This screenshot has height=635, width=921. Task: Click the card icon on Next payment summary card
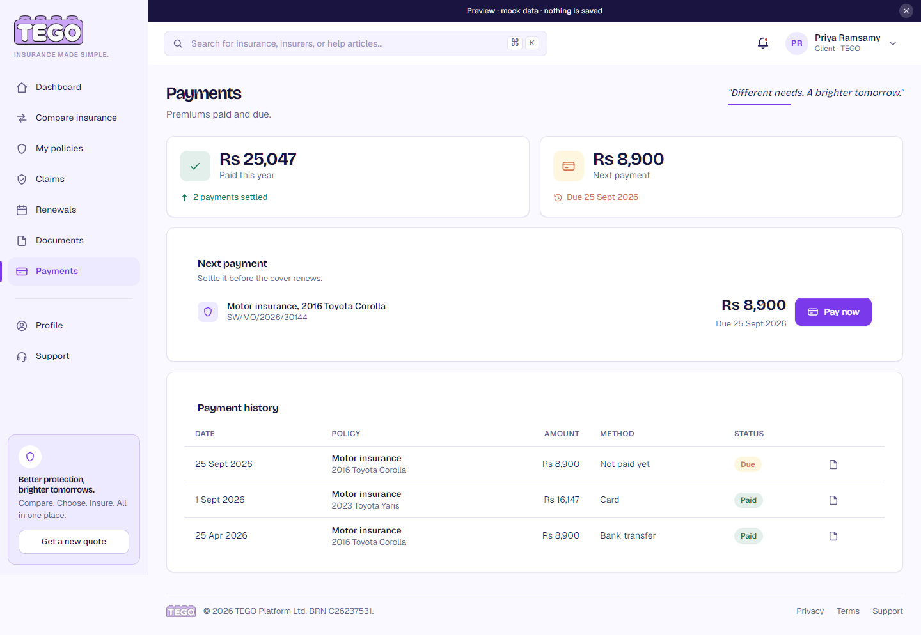coord(569,166)
